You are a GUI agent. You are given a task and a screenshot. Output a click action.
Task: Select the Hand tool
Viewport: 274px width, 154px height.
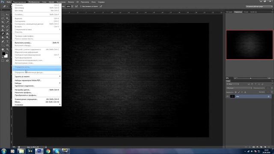point(3,50)
